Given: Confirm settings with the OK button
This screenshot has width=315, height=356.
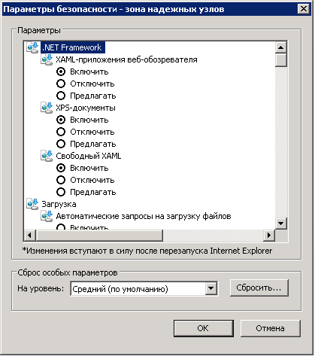Looking at the screenshot, I should [x=204, y=328].
